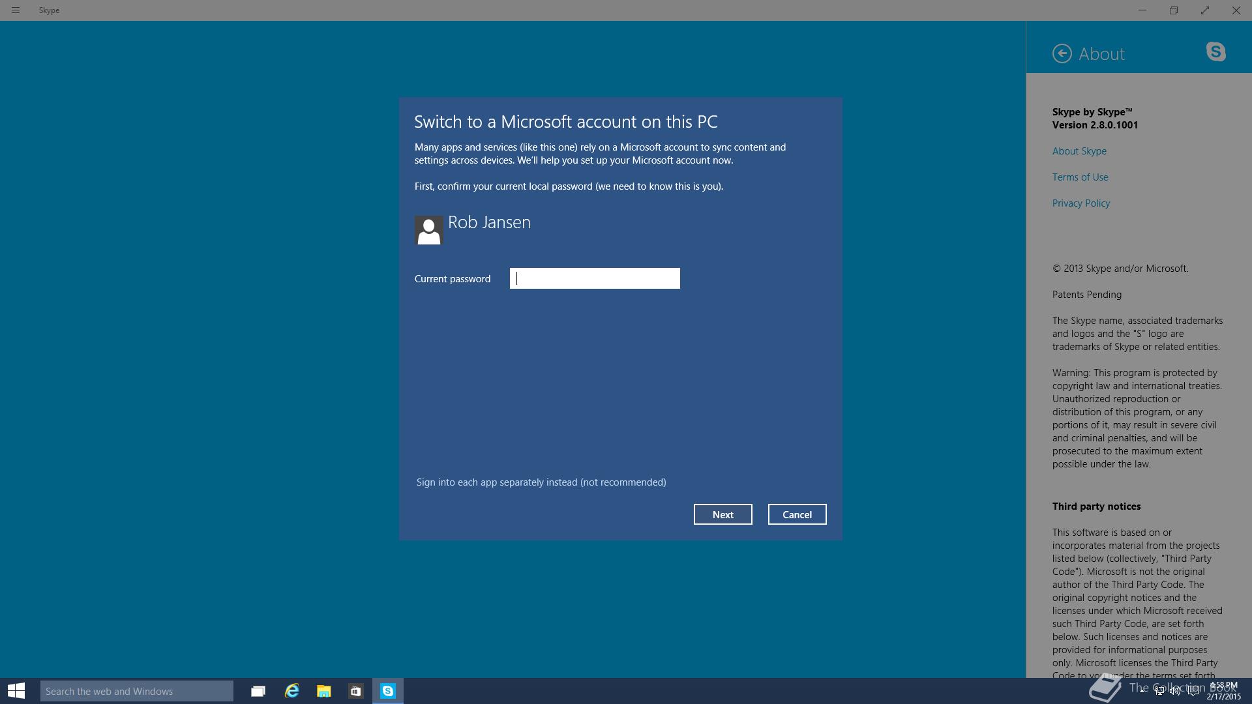The width and height of the screenshot is (1252, 704).
Task: Click the Version 2.8.0.1001 text
Action: coord(1095,125)
